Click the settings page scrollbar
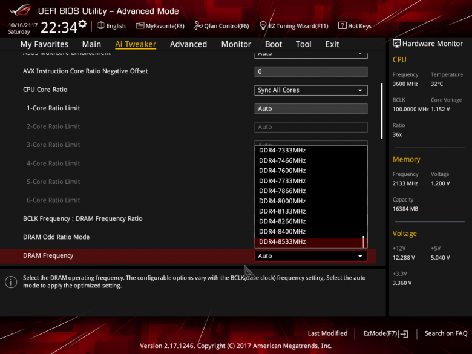 pos(382,111)
